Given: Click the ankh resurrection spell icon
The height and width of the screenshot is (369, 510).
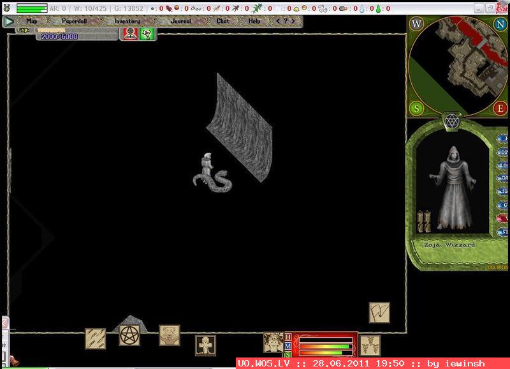Looking at the screenshot, I should click(x=205, y=346).
